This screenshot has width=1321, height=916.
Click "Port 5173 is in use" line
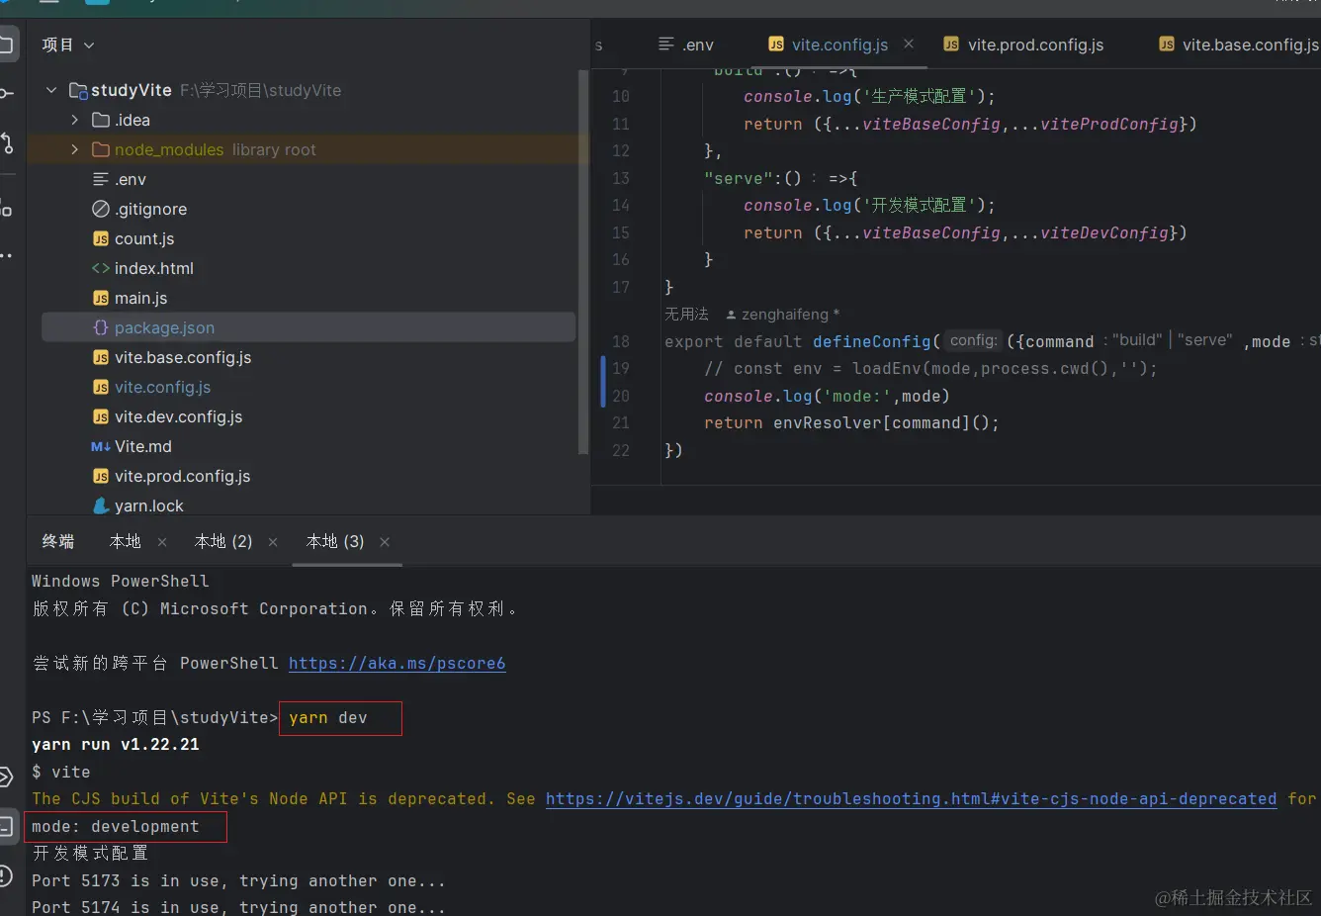click(238, 880)
